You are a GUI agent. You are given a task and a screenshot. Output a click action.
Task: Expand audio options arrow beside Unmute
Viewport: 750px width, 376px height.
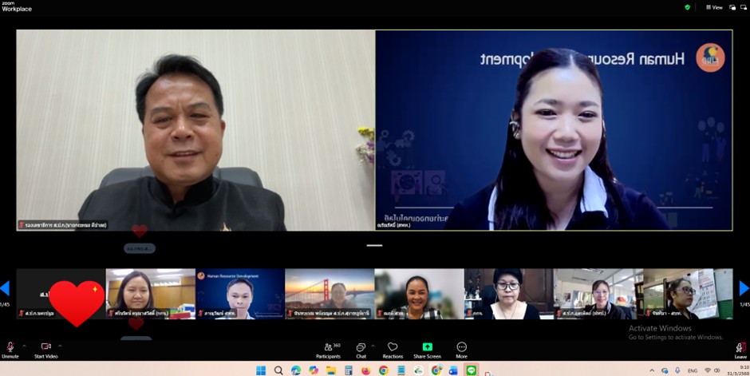(25, 346)
